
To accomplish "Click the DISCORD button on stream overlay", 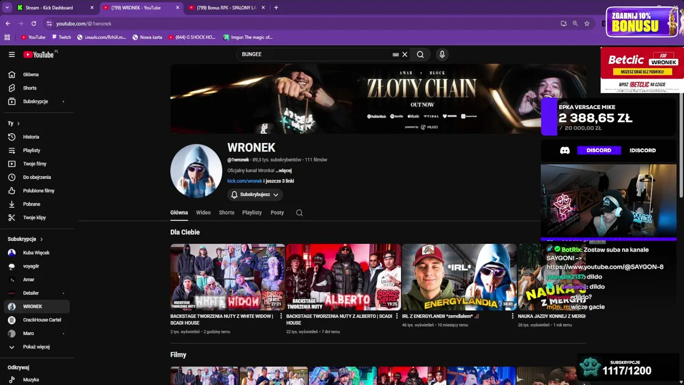I will coord(598,150).
